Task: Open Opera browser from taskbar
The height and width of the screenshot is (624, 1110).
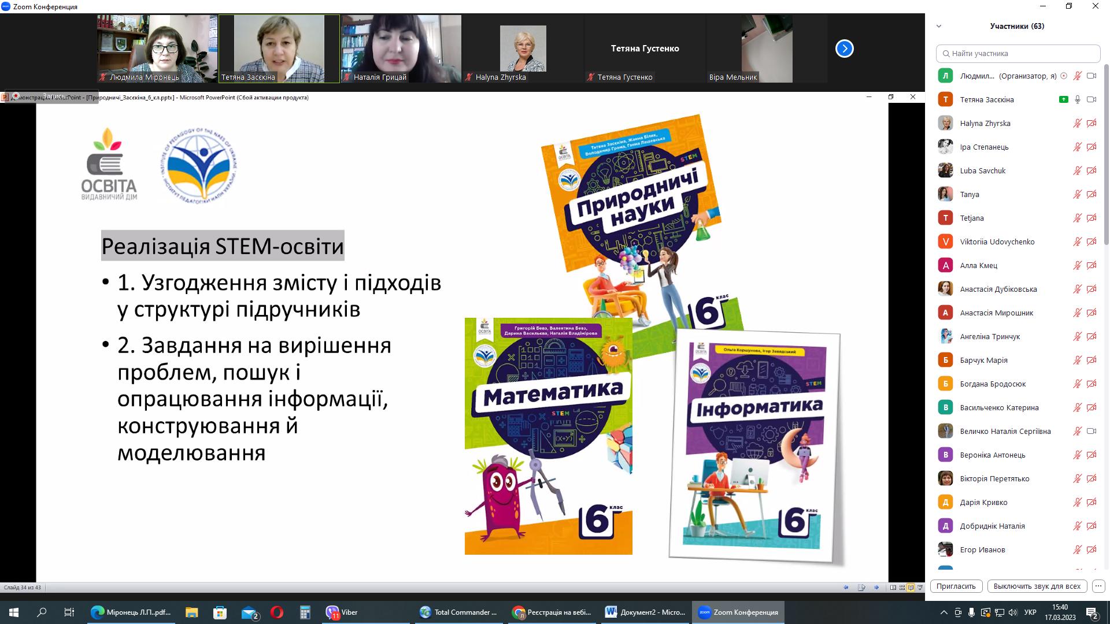Action: point(277,612)
